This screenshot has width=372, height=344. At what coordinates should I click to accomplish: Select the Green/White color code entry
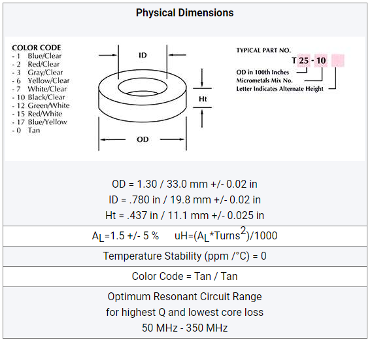coord(41,105)
